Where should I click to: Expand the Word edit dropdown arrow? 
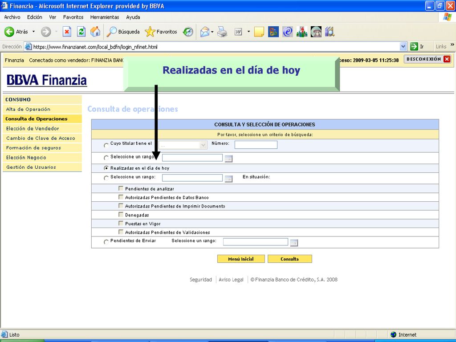(x=248, y=32)
